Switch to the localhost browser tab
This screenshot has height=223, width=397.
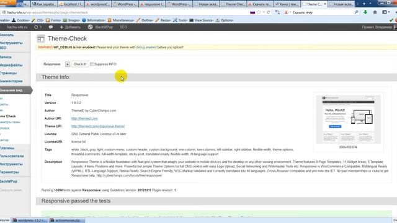tap(71, 4)
